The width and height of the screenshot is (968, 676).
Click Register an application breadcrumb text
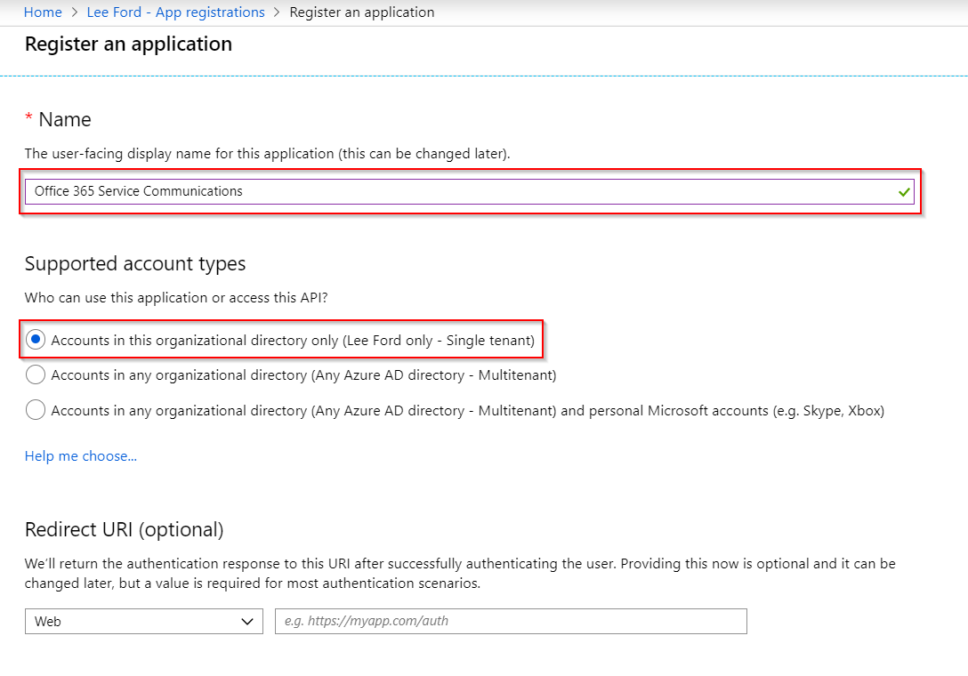point(362,12)
